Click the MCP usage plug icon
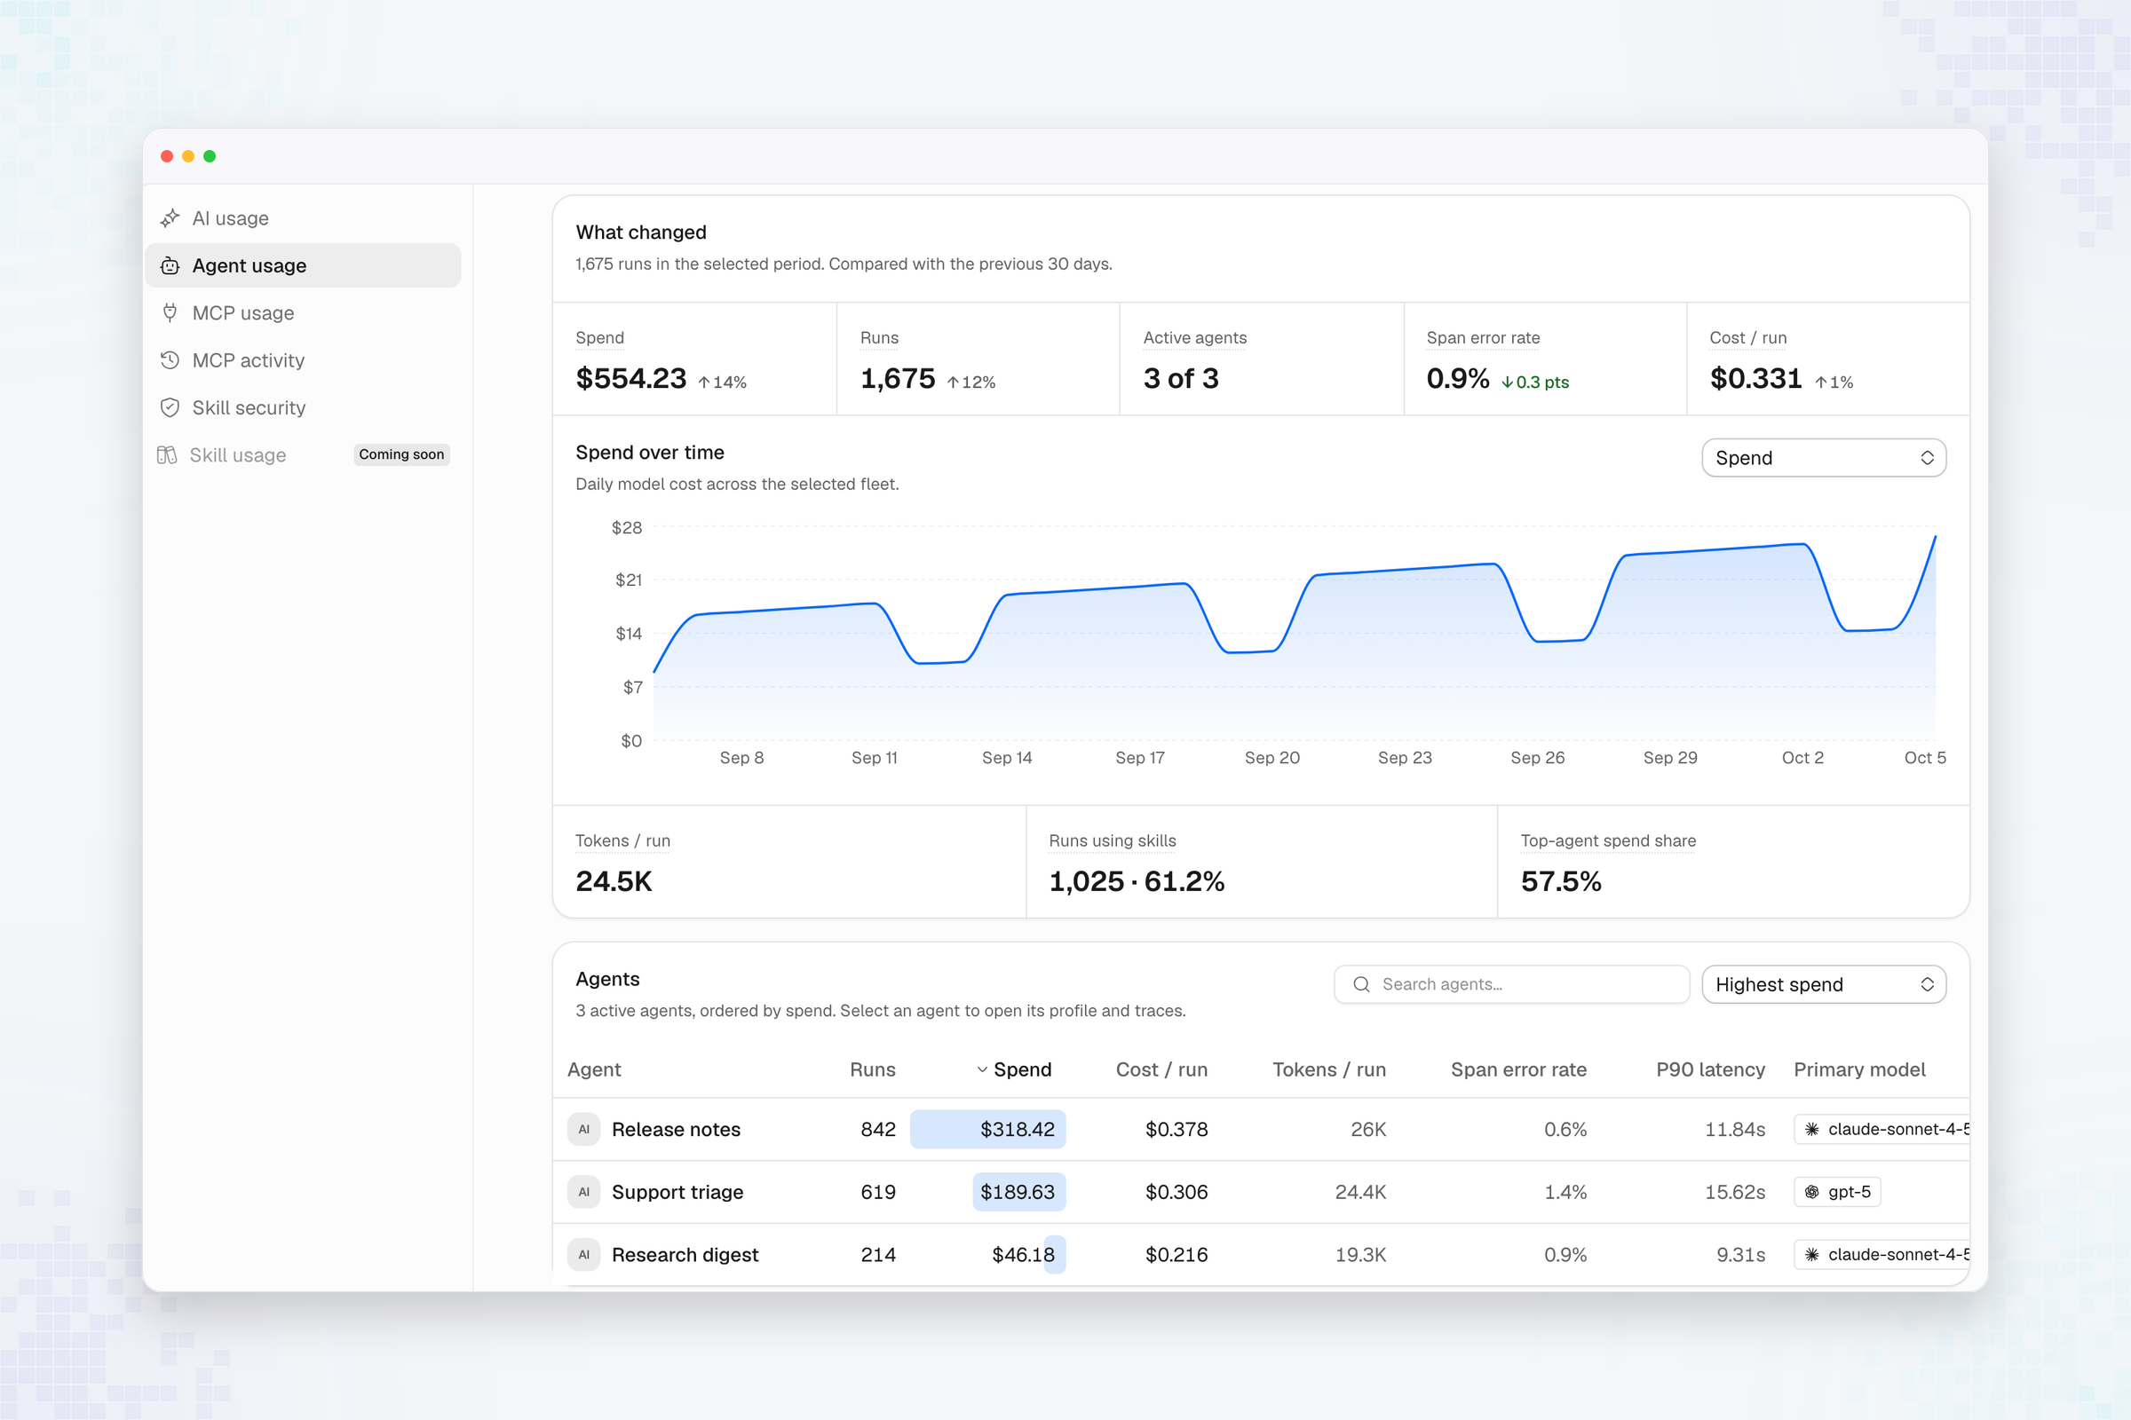Viewport: 2131px width, 1420px height. 170,312
